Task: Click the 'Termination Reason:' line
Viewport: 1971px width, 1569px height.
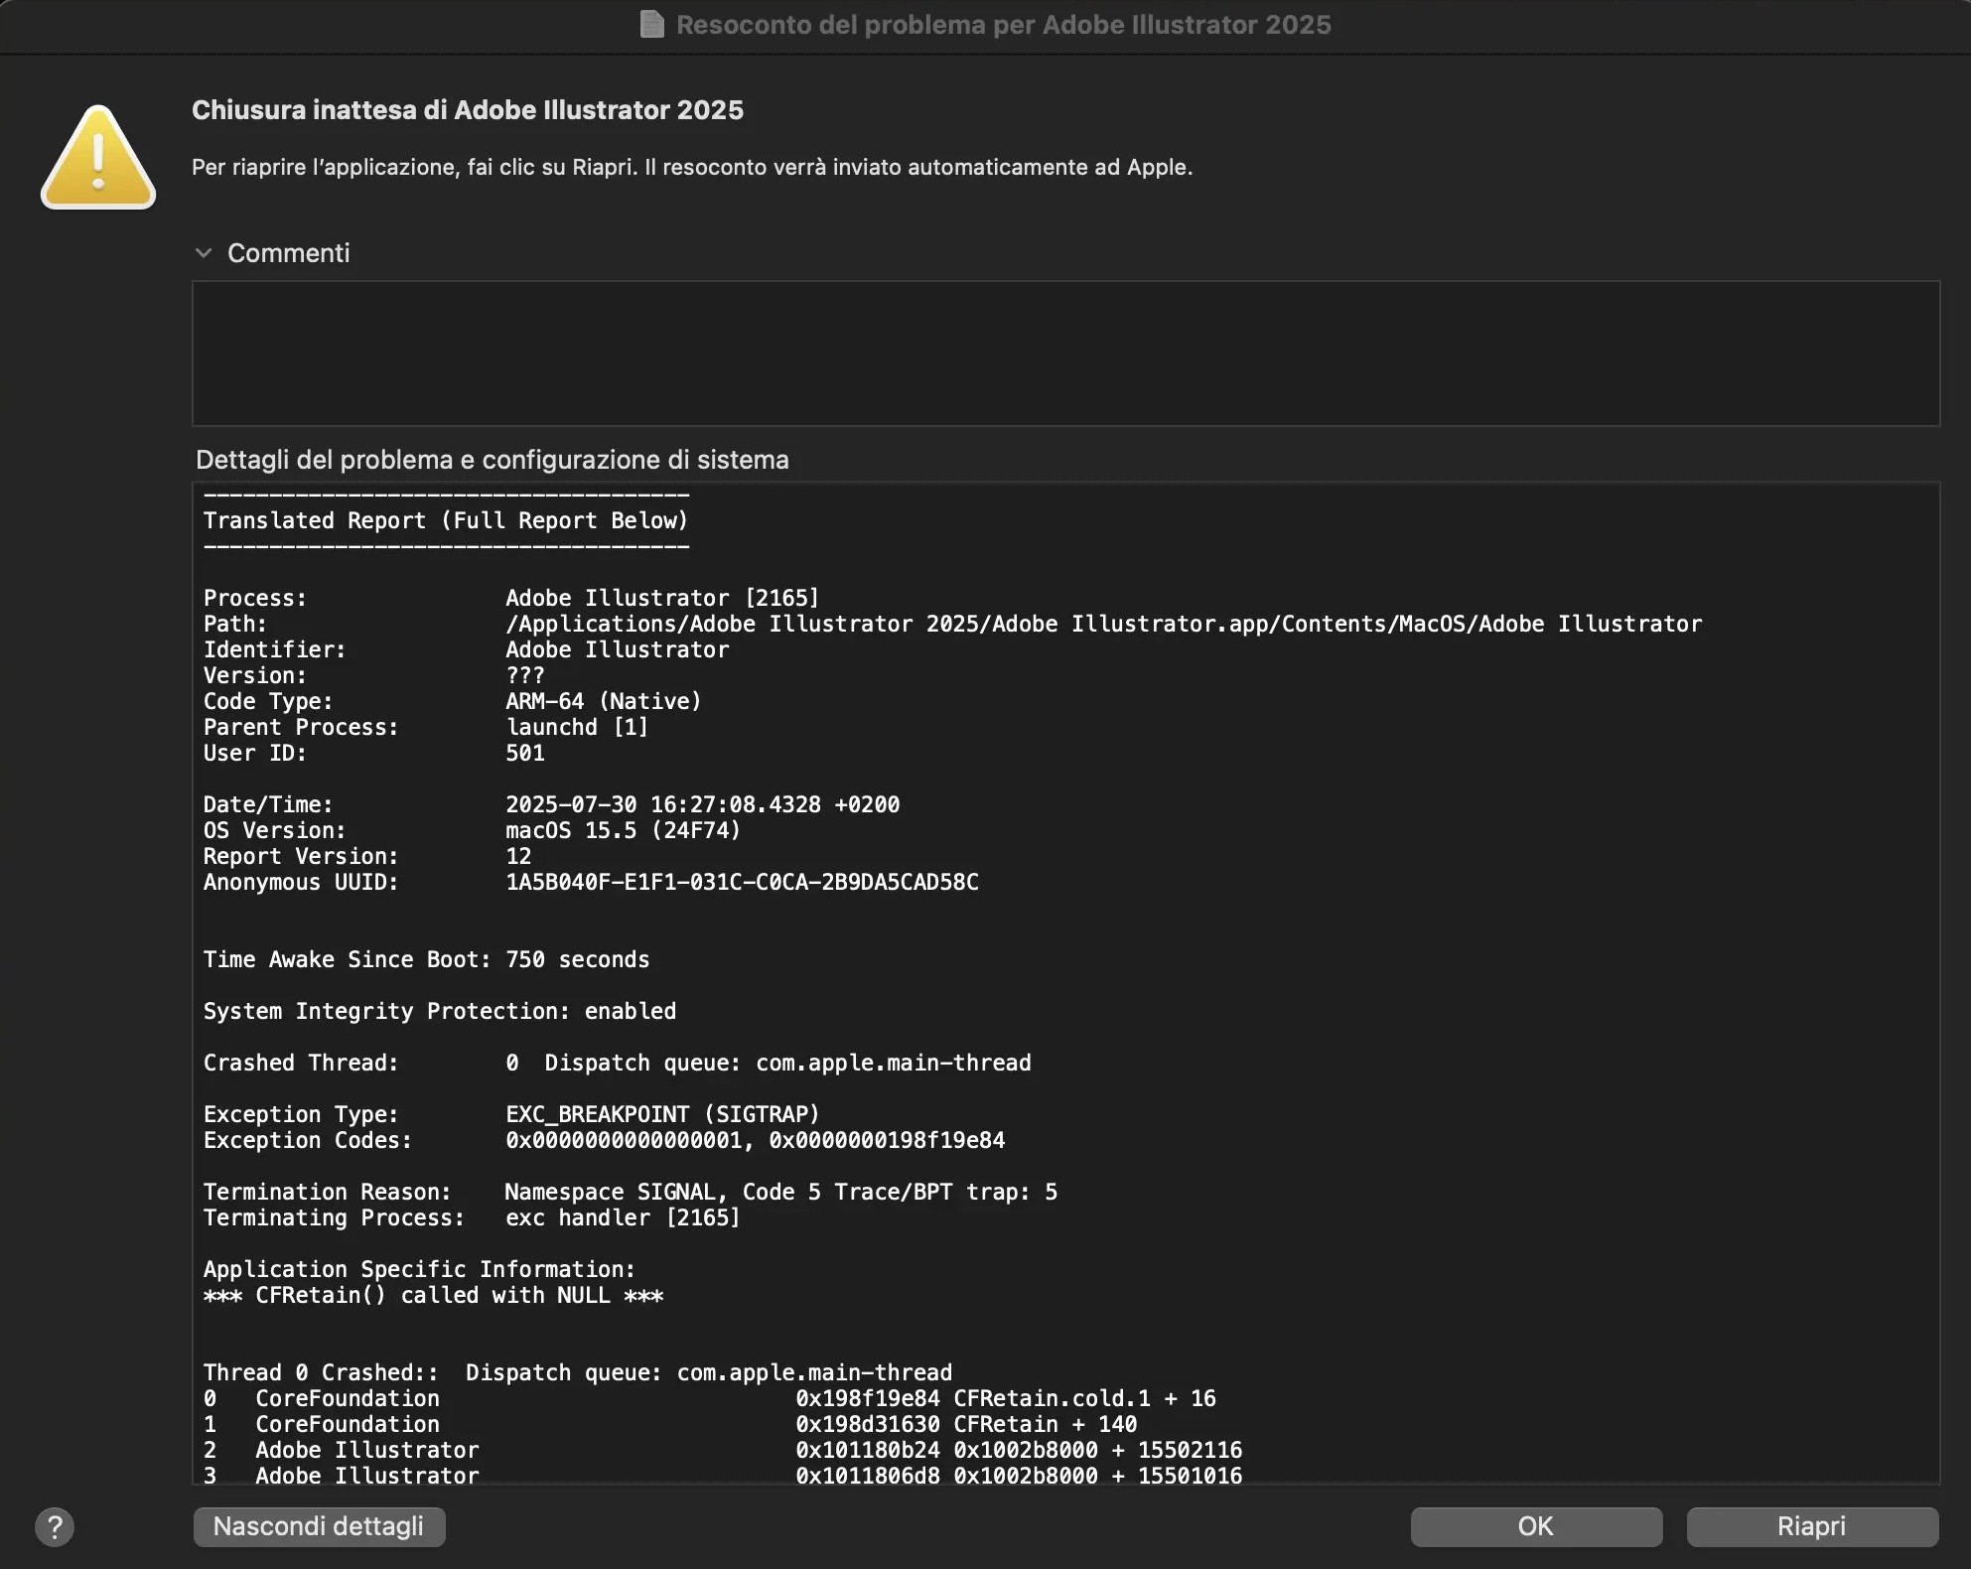Action: pos(631,1192)
